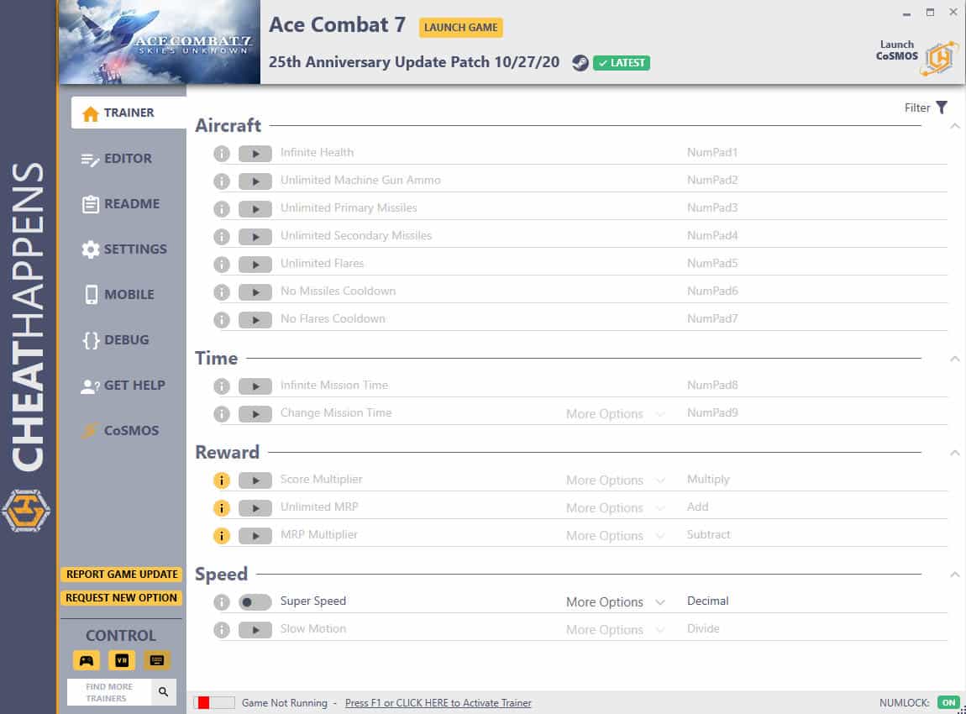Expand More Options for Change Mission Time

point(616,414)
